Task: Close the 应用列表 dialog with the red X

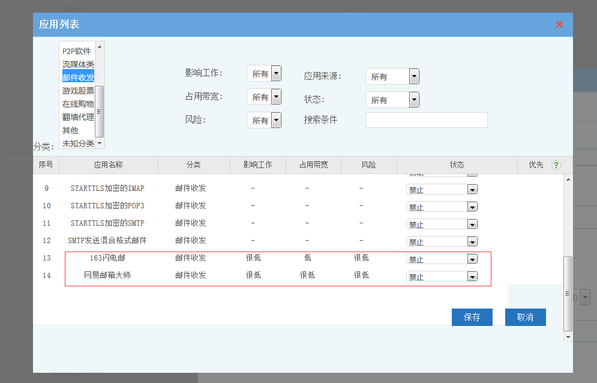Action: 559,24
